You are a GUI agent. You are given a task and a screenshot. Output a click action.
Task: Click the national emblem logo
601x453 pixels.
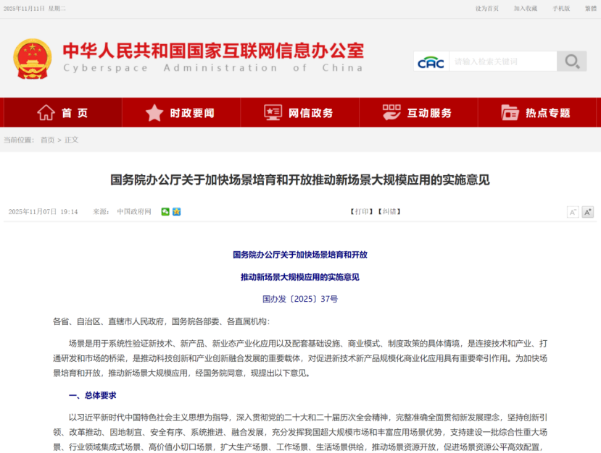pyautogui.click(x=32, y=59)
